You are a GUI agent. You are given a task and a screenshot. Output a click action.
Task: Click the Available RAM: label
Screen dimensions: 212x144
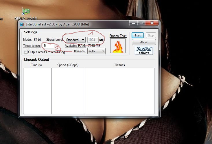coord(75,46)
